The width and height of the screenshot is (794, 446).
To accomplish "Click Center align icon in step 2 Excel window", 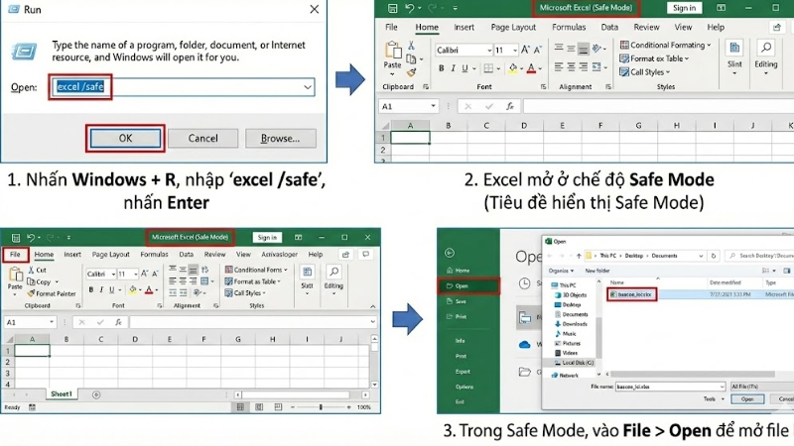I will point(571,66).
